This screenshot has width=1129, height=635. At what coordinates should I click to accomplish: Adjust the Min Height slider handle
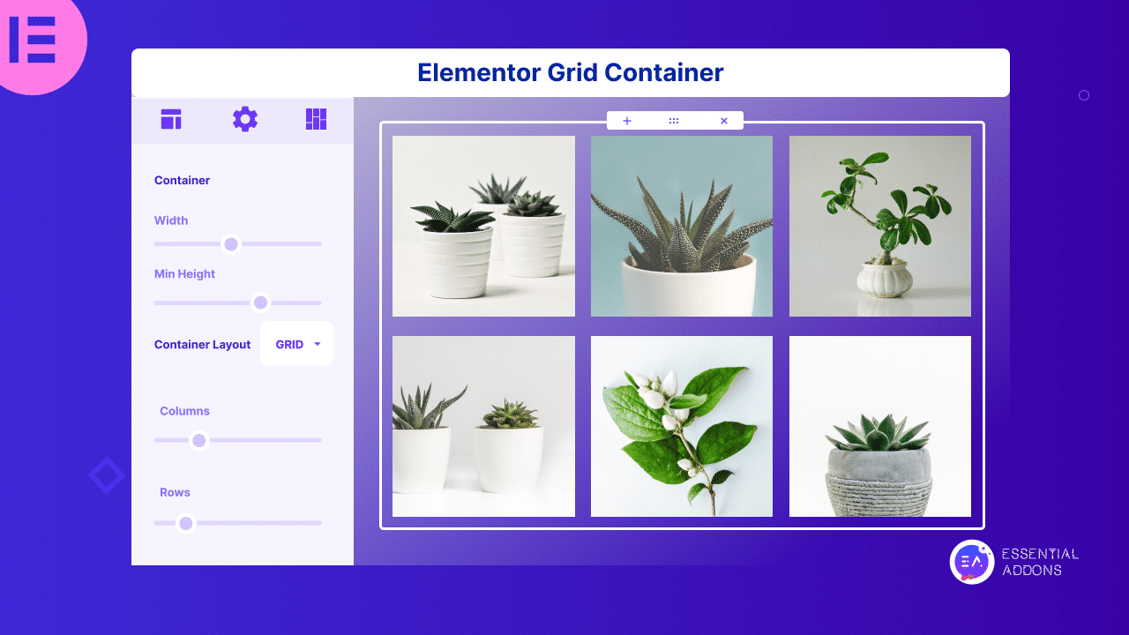[260, 303]
